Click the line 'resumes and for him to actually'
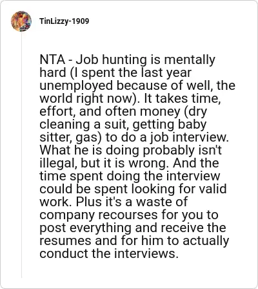This screenshot has height=289, width=258. 134,241
